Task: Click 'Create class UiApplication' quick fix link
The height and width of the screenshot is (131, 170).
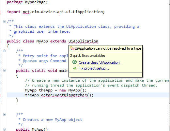Action: pos(100,62)
